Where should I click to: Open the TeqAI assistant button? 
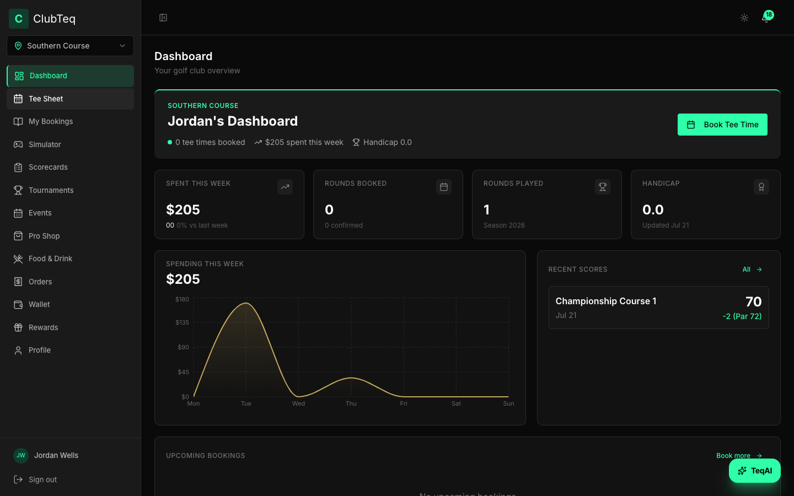coord(755,471)
